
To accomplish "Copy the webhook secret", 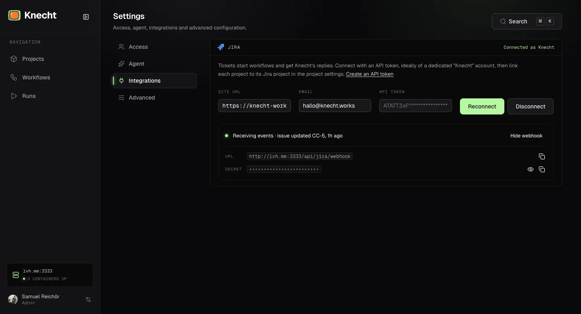I will coord(542,169).
